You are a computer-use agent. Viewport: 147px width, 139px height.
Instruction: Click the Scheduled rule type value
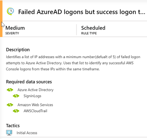(93, 28)
